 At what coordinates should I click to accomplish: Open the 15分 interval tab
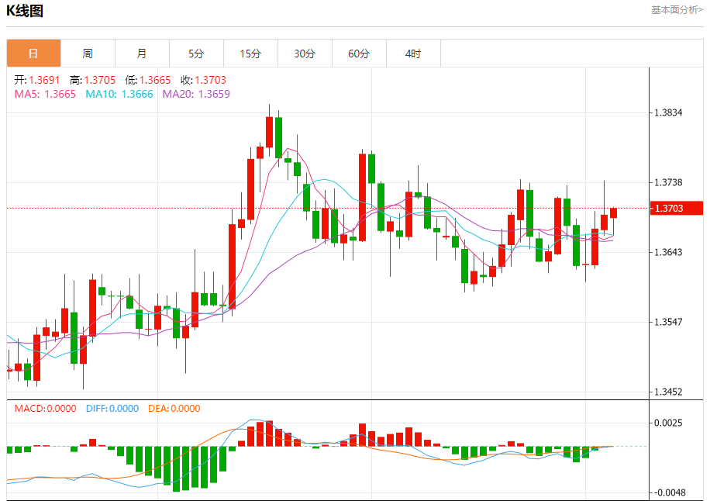(251, 54)
